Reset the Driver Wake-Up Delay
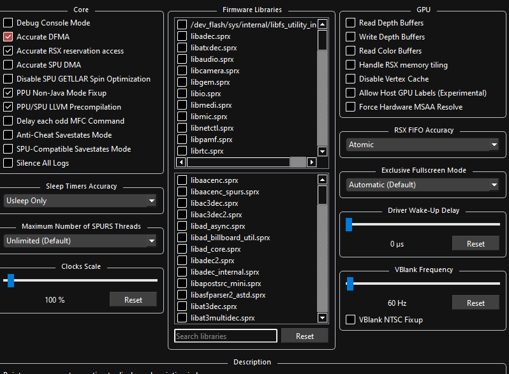Image resolution: width=509 pixels, height=374 pixels. [476, 243]
